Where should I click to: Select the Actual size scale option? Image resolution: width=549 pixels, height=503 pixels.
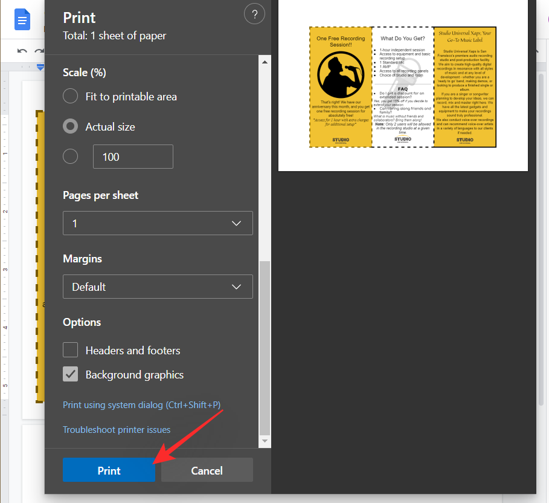71,126
